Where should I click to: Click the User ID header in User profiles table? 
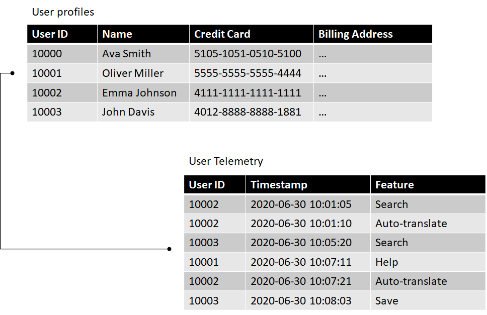click(62, 34)
